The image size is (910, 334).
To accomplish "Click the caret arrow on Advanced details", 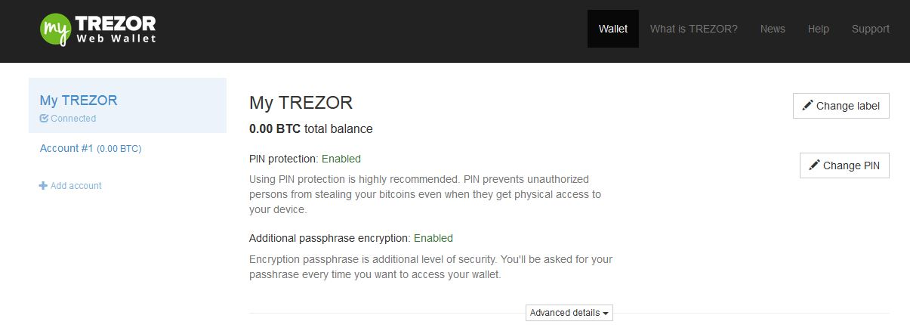I will 606,314.
